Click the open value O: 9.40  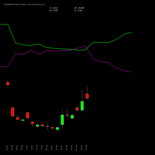(54, 11)
